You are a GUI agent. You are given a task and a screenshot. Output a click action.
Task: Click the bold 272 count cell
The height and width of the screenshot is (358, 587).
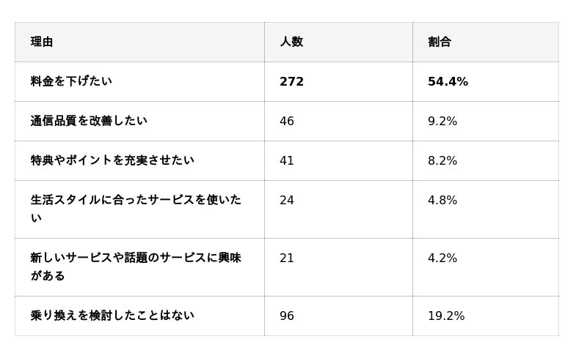291,82
